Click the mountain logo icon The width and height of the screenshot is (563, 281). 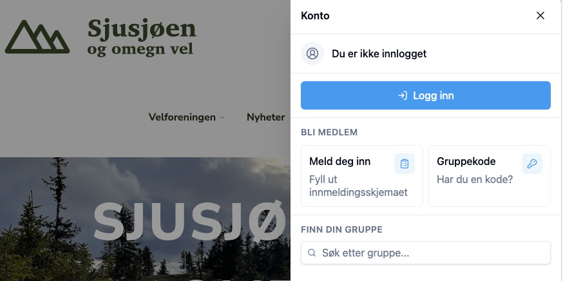pyautogui.click(x=37, y=37)
